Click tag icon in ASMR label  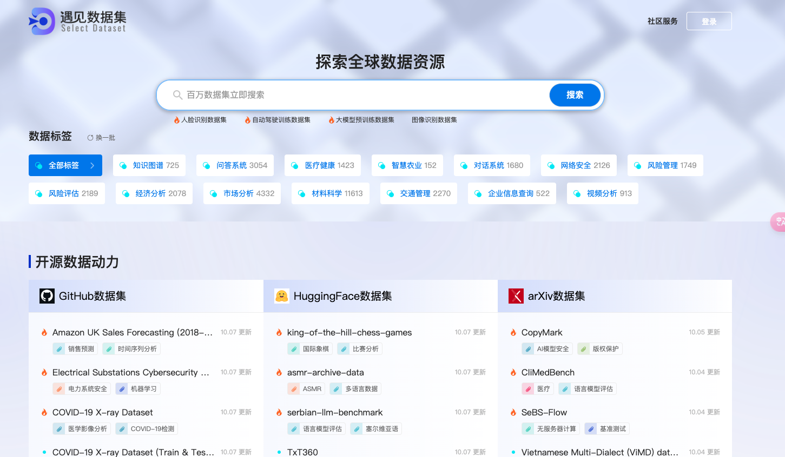pyautogui.click(x=294, y=389)
